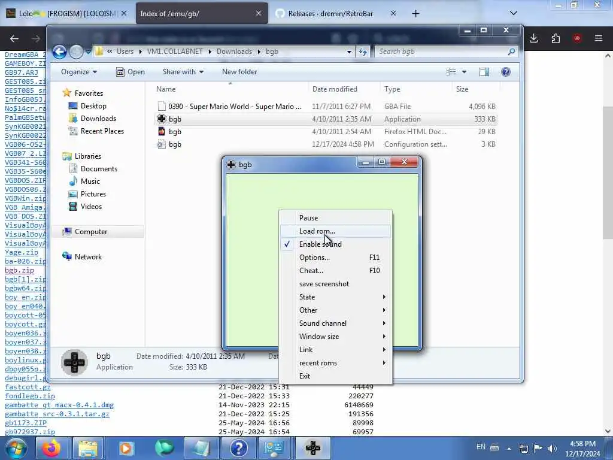Click Load rom... in bgb context menu
Viewport: 613px width, 460px height.
pos(335,231)
